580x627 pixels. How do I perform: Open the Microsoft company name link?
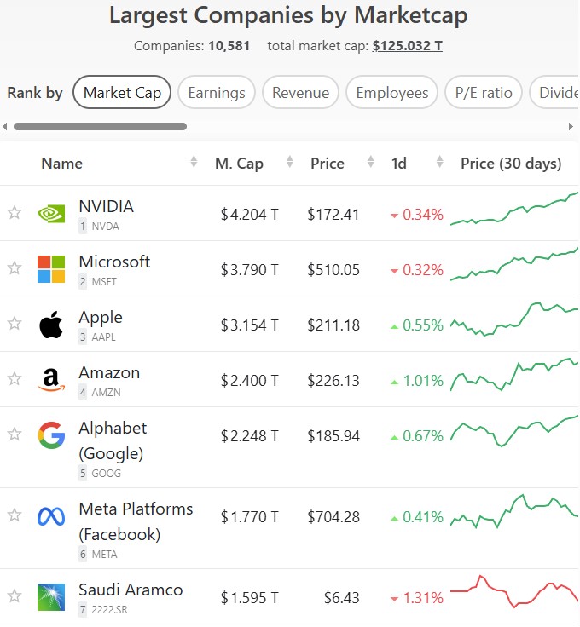coord(114,262)
